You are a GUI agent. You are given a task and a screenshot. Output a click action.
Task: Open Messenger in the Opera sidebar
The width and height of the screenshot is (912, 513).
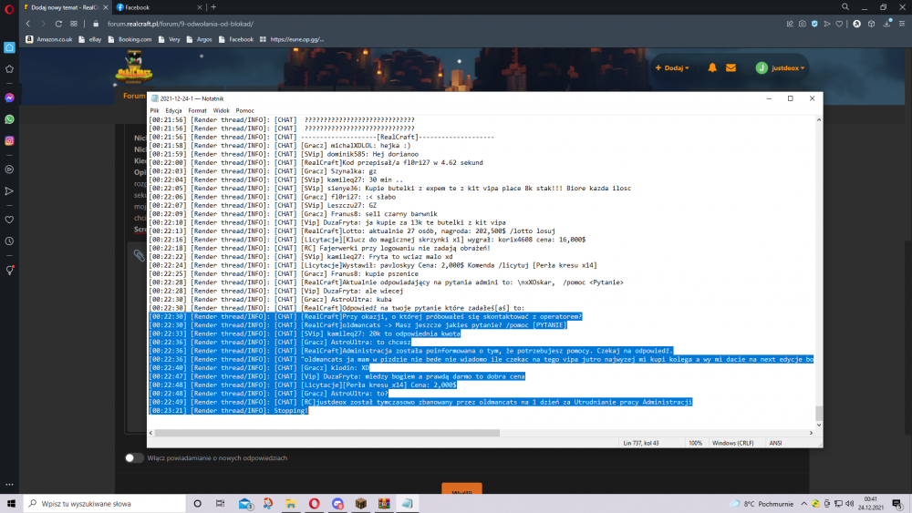pyautogui.click(x=9, y=97)
